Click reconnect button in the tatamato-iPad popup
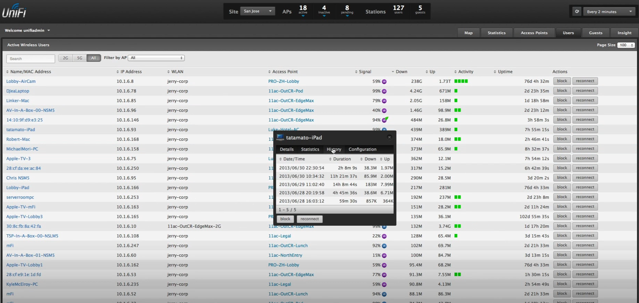639x303 pixels. (x=309, y=219)
